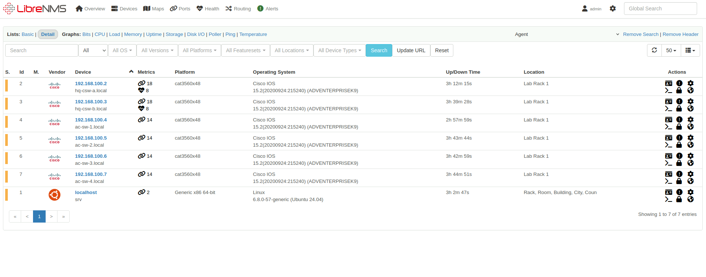Open the Routing menu
The height and width of the screenshot is (277, 706).
click(238, 9)
